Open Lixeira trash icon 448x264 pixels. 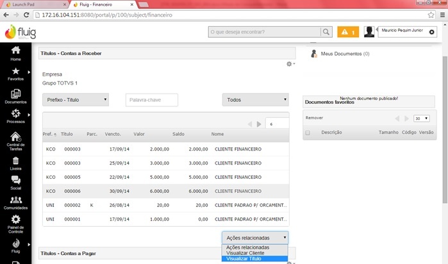point(15,161)
